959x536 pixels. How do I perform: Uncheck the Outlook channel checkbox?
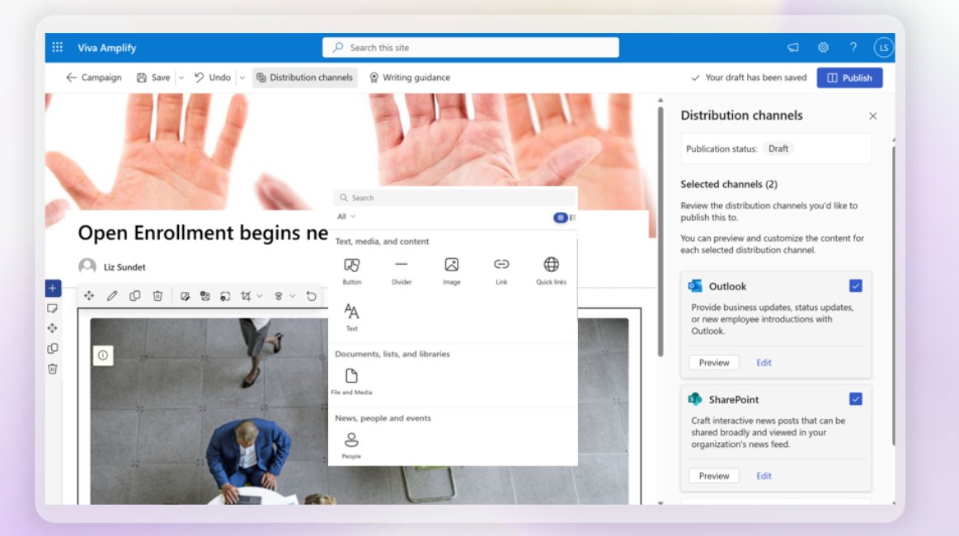pos(856,286)
